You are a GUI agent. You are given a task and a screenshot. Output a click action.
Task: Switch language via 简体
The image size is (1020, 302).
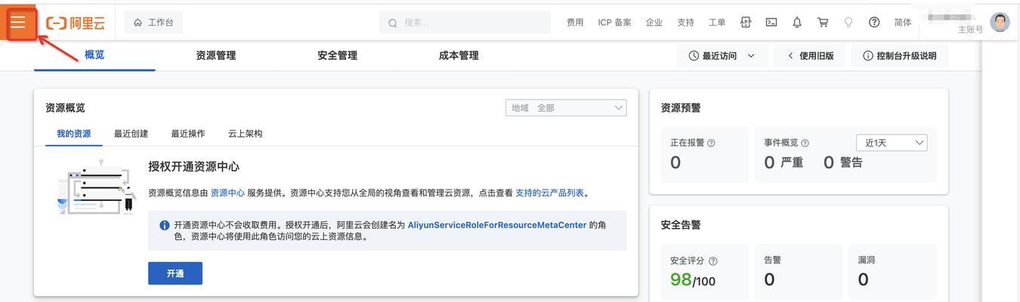tap(903, 23)
